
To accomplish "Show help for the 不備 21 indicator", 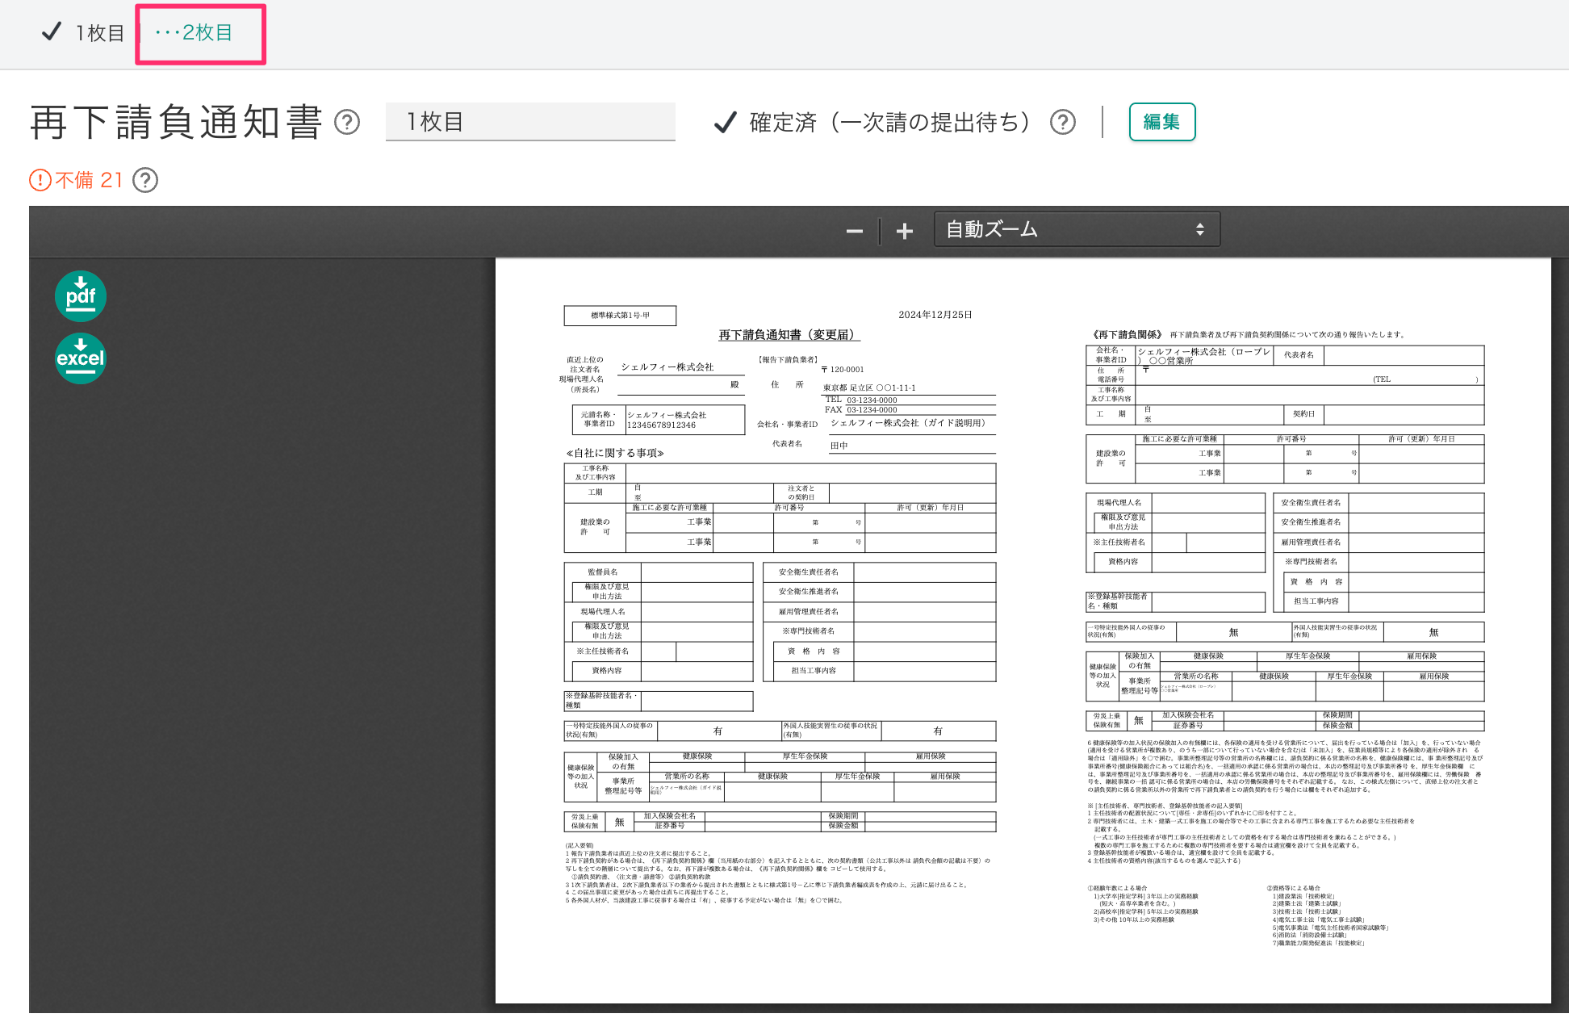I will pos(146,180).
